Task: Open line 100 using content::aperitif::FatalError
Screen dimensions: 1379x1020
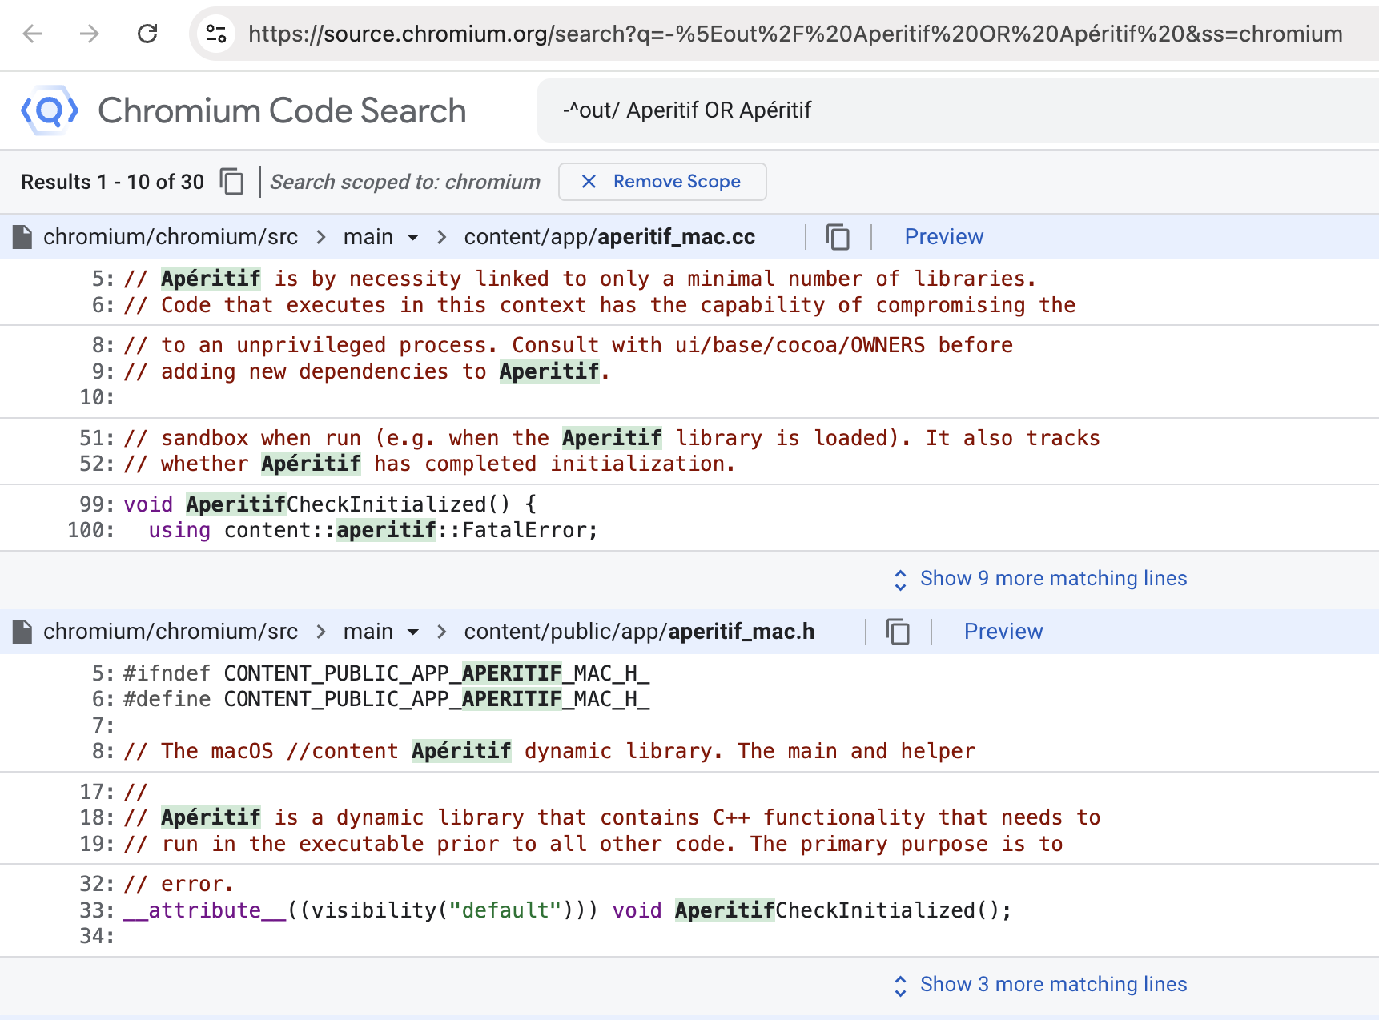Action: [372, 530]
